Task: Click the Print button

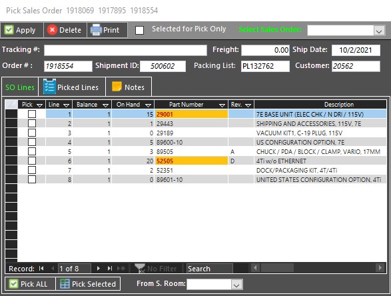Action: pyautogui.click(x=107, y=30)
